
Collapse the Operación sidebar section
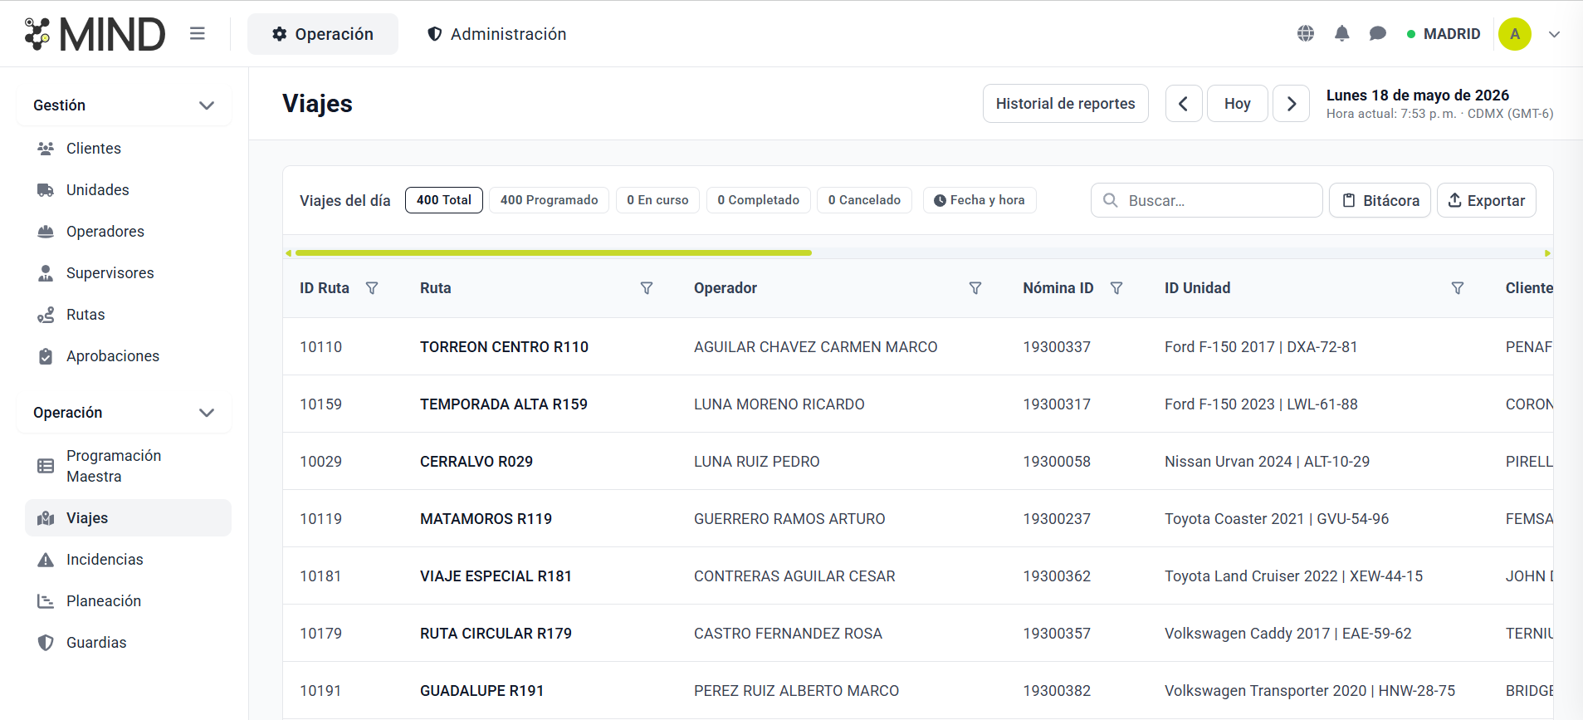coord(124,413)
